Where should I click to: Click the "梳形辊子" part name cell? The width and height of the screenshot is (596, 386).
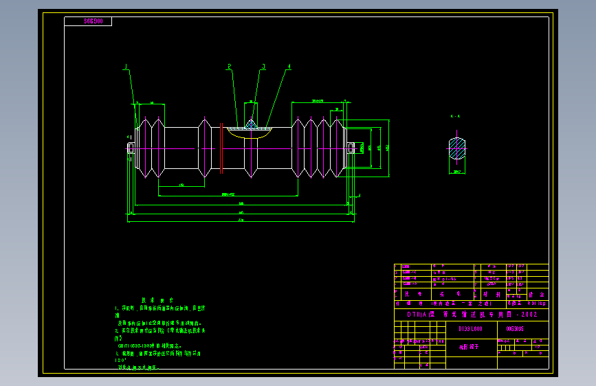tap(469, 347)
